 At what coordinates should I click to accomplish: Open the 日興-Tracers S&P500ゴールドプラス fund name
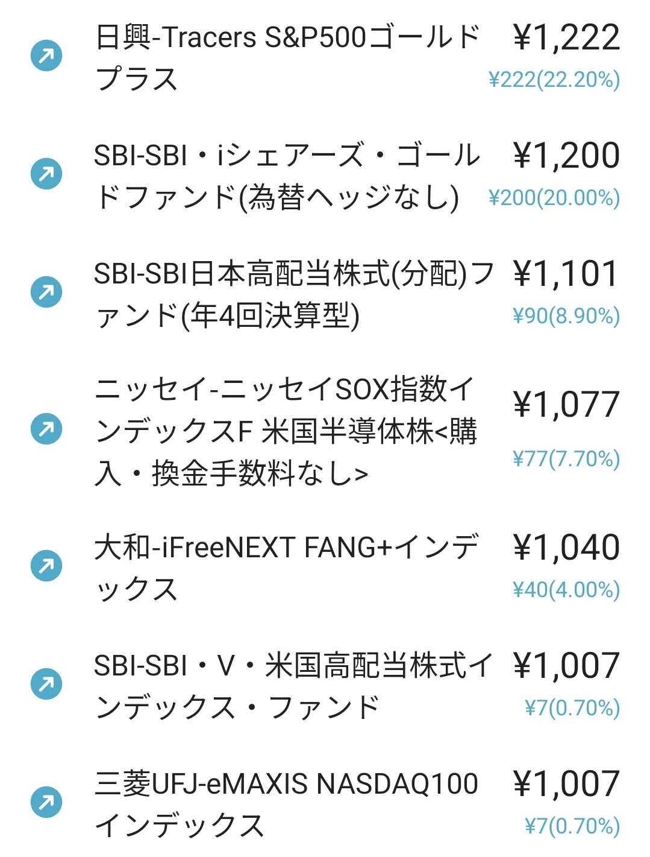[286, 57]
